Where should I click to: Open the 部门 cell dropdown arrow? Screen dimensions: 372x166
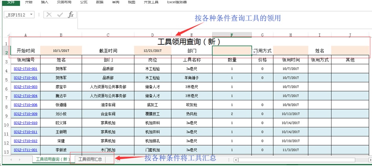[x=254, y=52]
